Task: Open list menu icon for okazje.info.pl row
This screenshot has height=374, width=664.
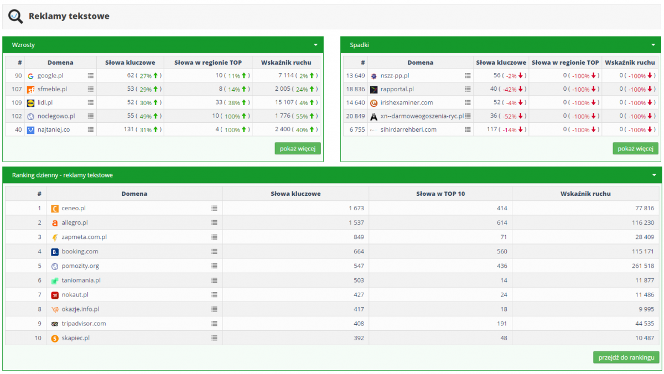Action: 214,309
